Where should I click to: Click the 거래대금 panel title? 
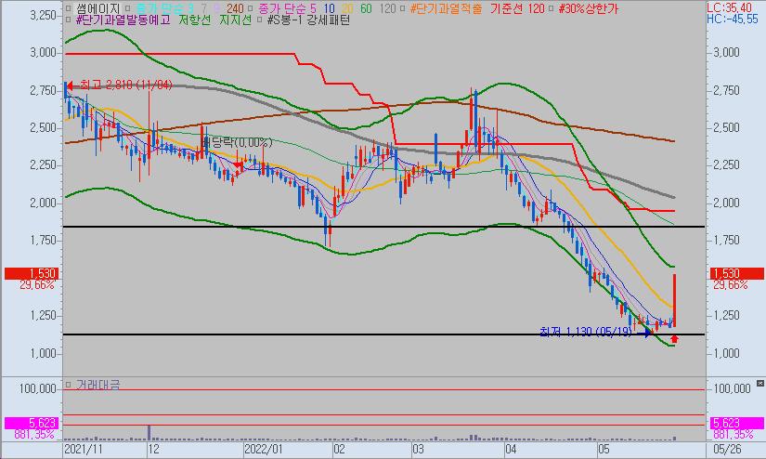click(97, 385)
